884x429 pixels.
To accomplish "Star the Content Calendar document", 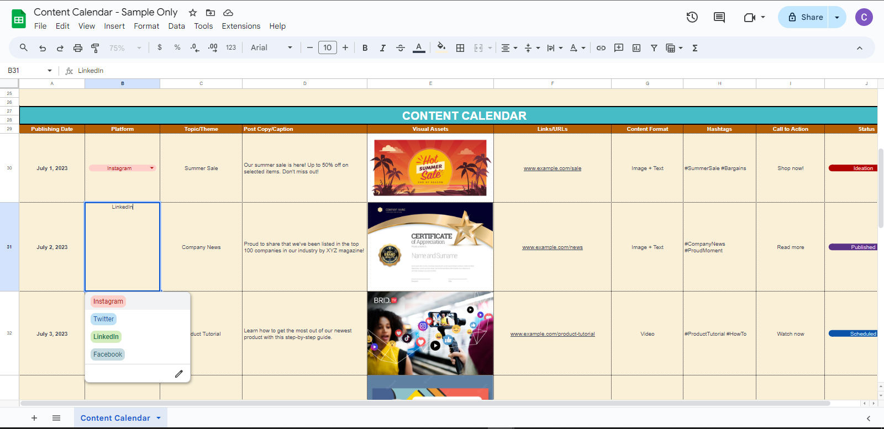I will pos(193,13).
